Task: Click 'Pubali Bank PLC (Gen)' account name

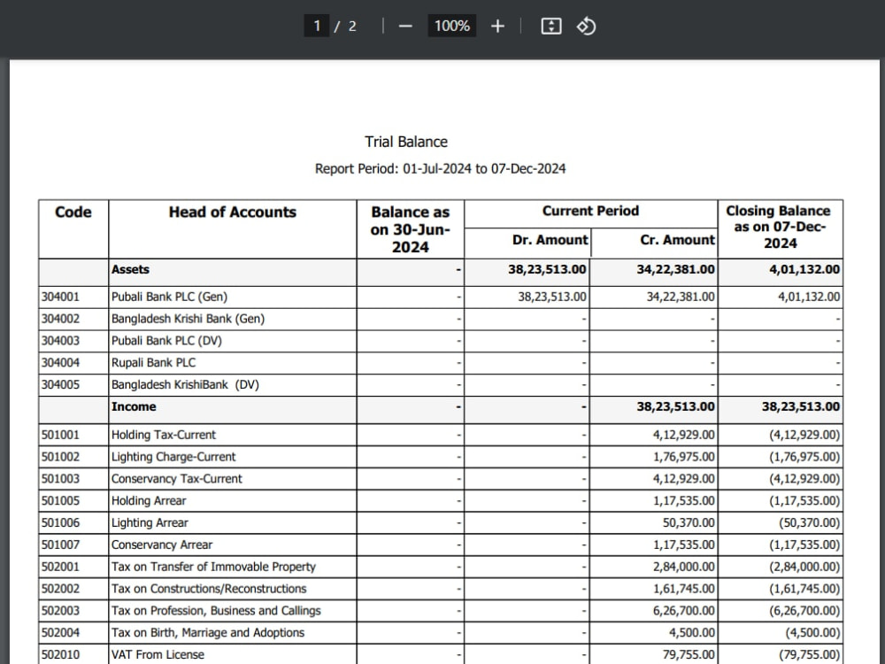Action: tap(169, 297)
